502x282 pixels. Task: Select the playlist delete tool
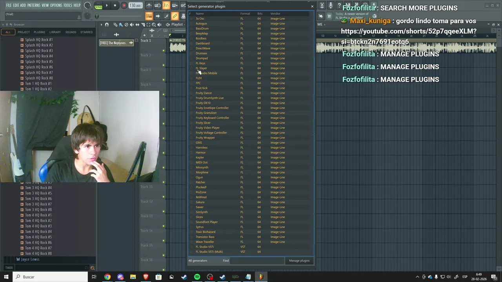click(126, 25)
